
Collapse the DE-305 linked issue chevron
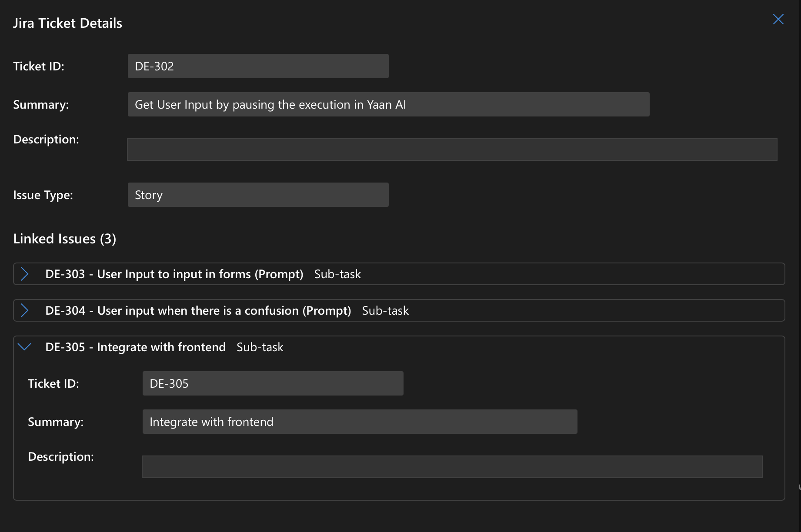click(25, 347)
